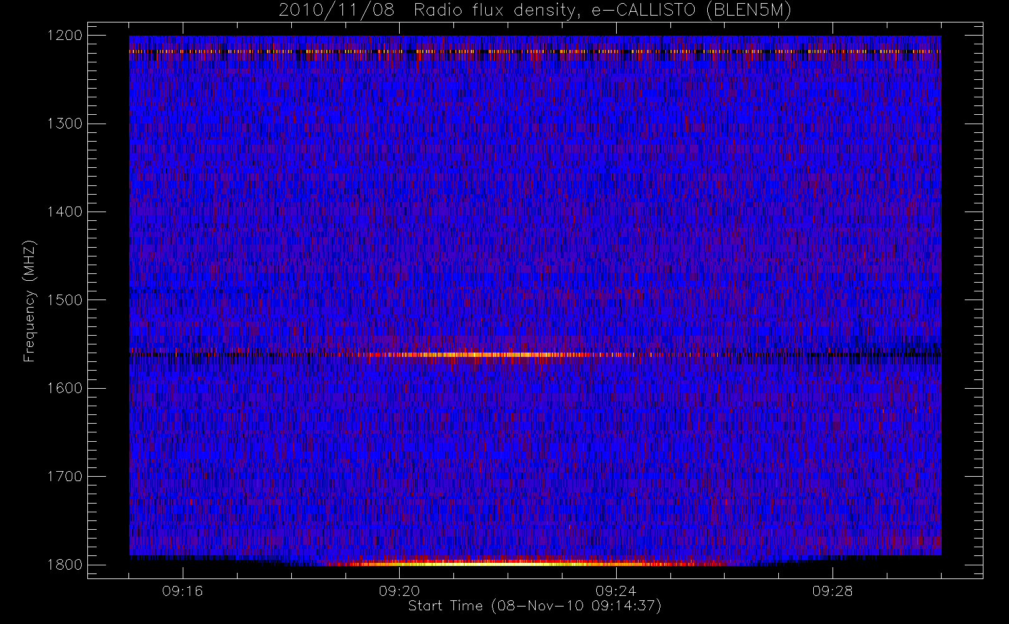Click the 1700 frequency tick label
Screen dimensions: 1009x624
[x=65, y=477]
